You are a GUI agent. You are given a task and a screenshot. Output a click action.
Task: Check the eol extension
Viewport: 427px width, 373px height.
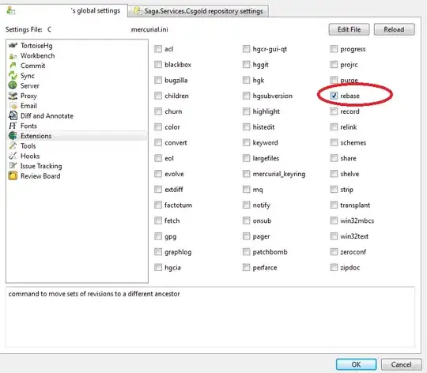click(x=158, y=158)
